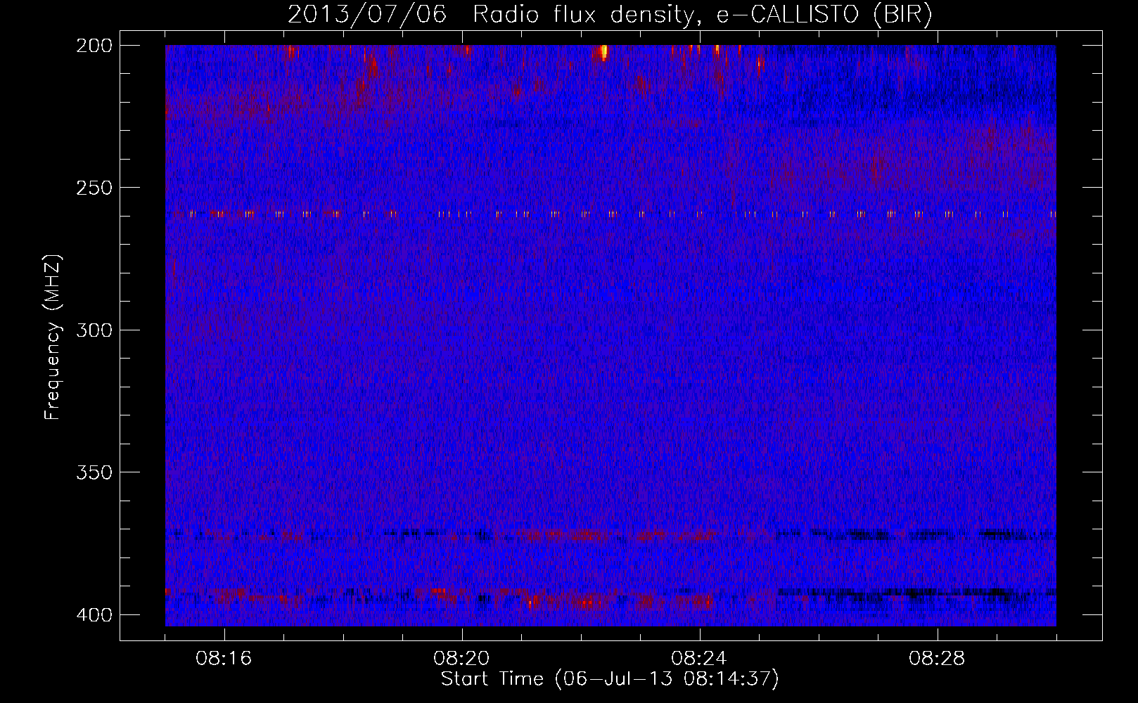This screenshot has width=1138, height=703.
Task: Click the 300 frequency tick label
Action: click(x=94, y=330)
